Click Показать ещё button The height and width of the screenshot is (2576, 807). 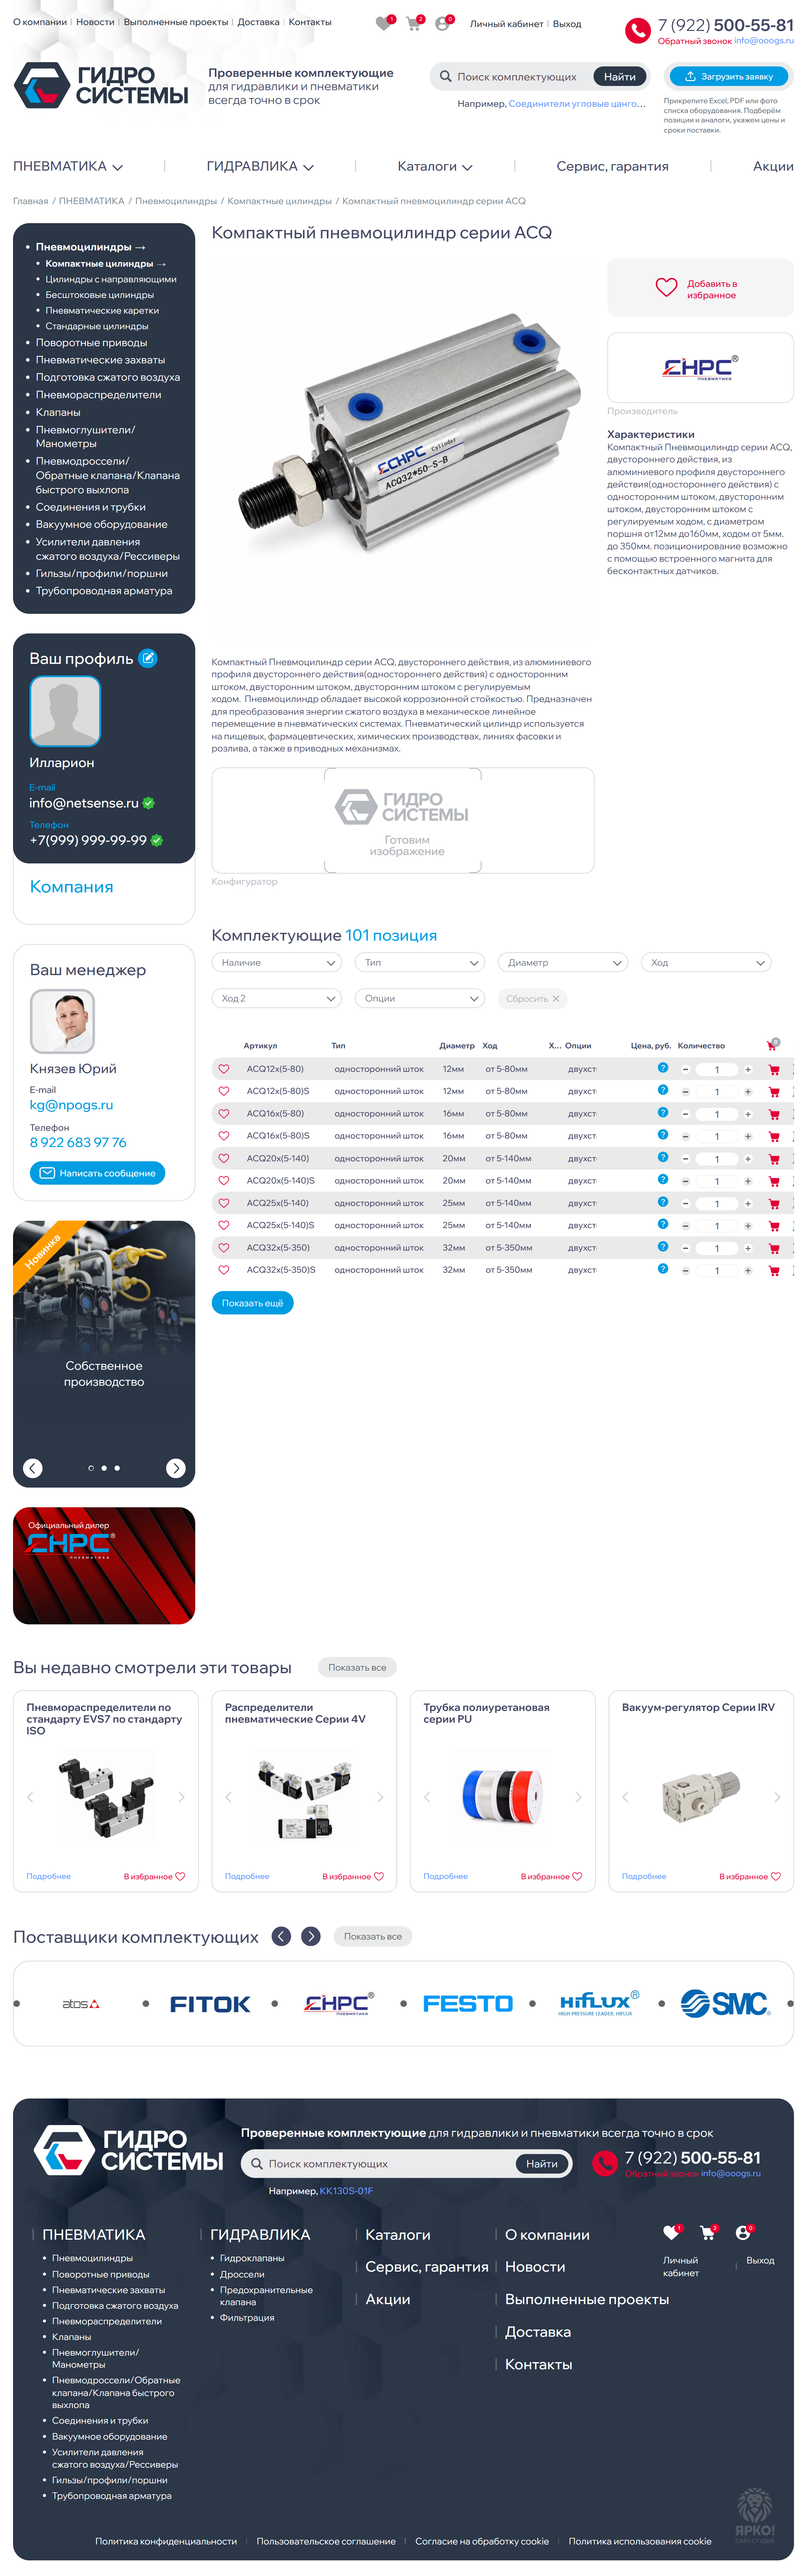coord(252,1303)
